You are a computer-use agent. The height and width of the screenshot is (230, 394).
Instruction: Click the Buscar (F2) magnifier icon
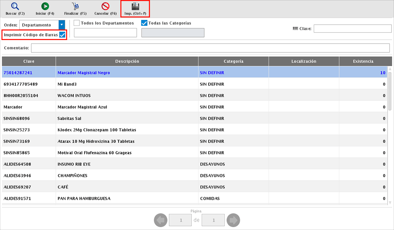tap(15, 6)
